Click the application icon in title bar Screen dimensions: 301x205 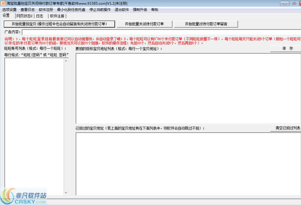(x=3, y=3)
